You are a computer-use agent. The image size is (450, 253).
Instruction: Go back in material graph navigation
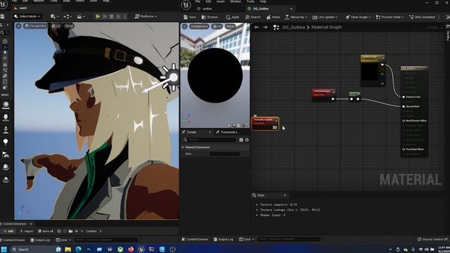coord(257,27)
